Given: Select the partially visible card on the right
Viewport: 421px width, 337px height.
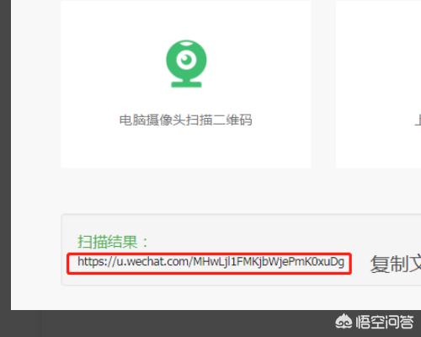Looking at the screenshot, I should click(x=378, y=84).
